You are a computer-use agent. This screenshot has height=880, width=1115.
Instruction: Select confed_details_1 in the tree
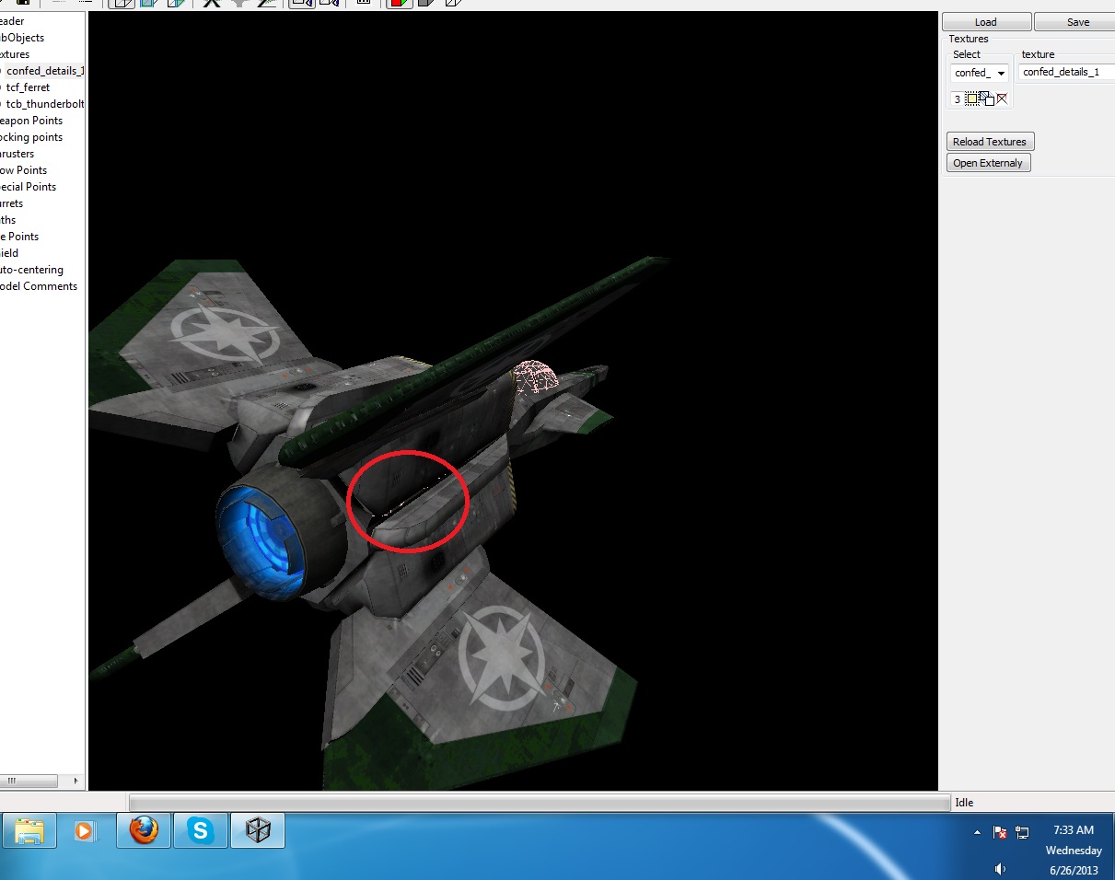(x=44, y=71)
